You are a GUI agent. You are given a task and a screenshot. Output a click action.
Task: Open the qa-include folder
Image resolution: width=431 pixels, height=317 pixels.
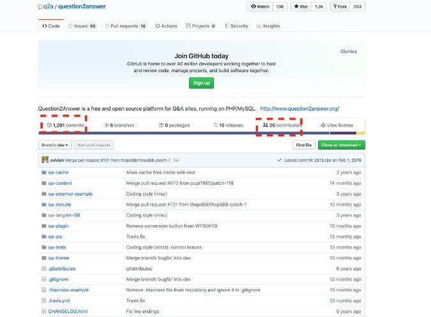tap(59, 205)
